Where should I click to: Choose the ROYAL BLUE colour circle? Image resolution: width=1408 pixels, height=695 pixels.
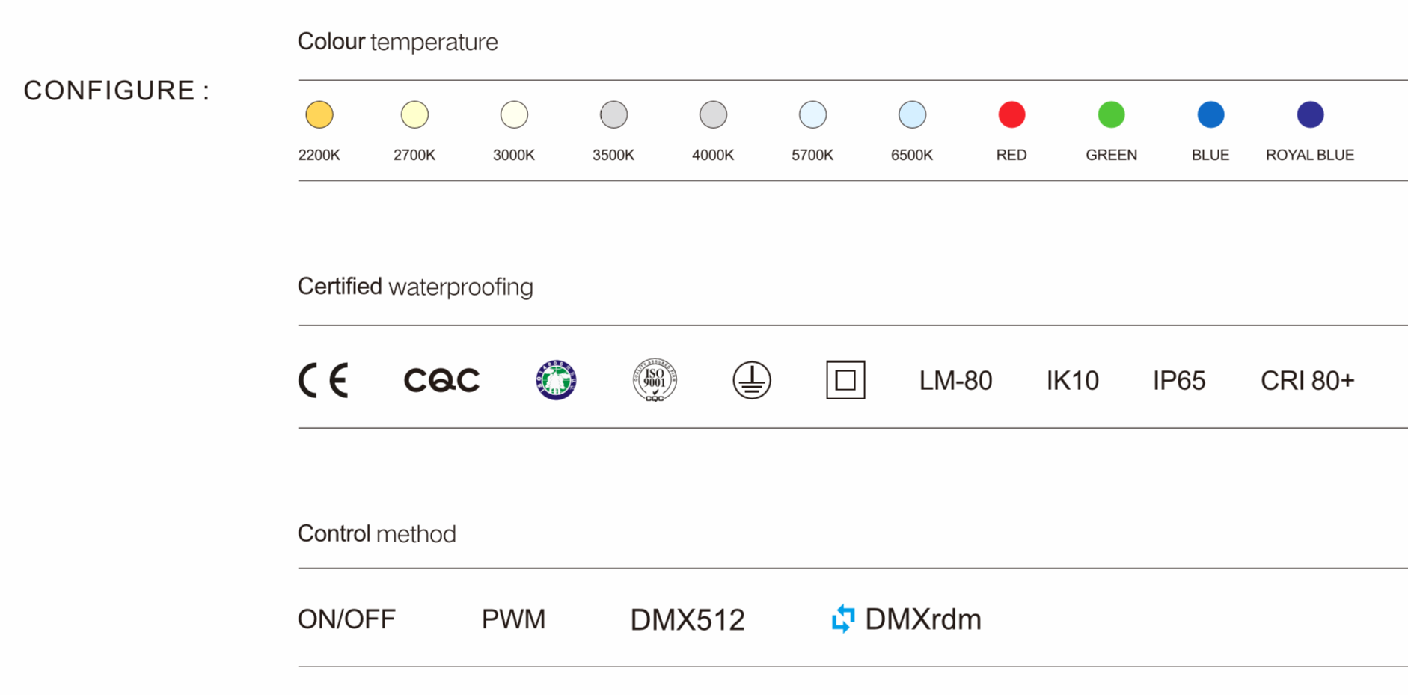(x=1310, y=115)
